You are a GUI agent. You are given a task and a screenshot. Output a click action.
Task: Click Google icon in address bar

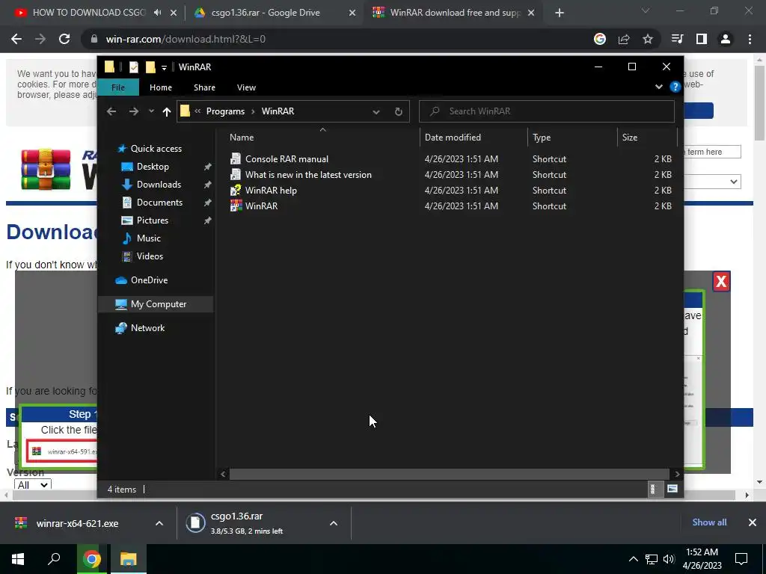pos(600,39)
